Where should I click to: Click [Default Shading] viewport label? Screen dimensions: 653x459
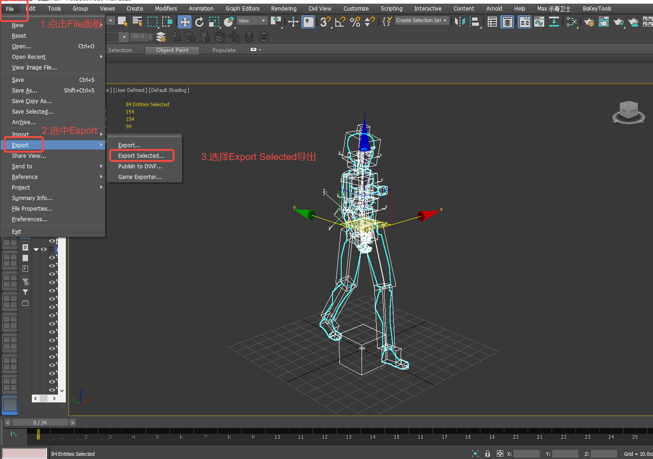pos(169,90)
